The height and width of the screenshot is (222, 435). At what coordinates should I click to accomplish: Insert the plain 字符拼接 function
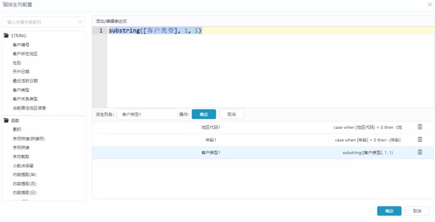coord(21,147)
